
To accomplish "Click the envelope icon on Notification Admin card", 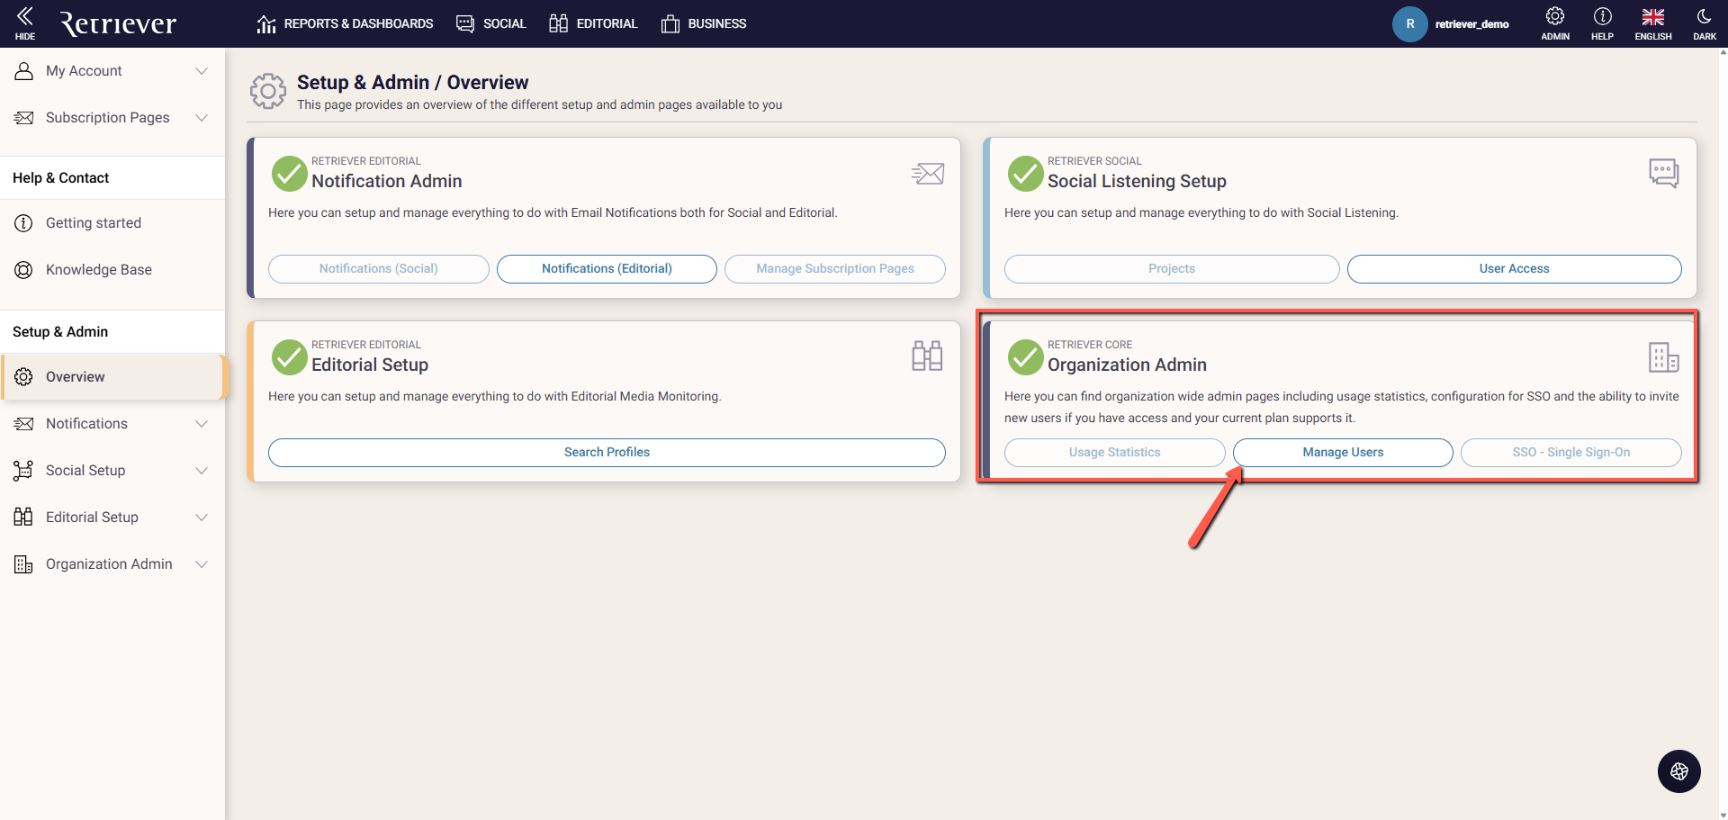I will click(928, 174).
